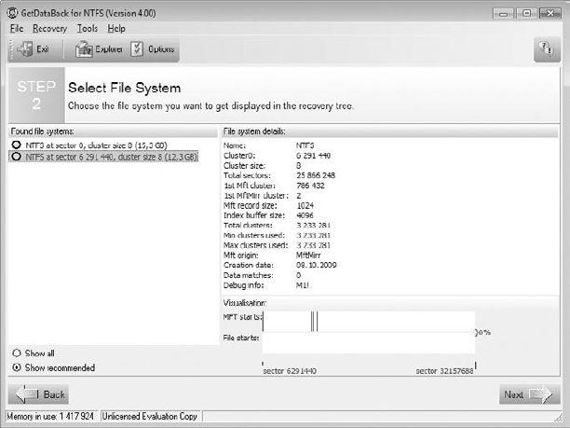
Task: Open the Options toolbar icon
Action: pyautogui.click(x=137, y=49)
